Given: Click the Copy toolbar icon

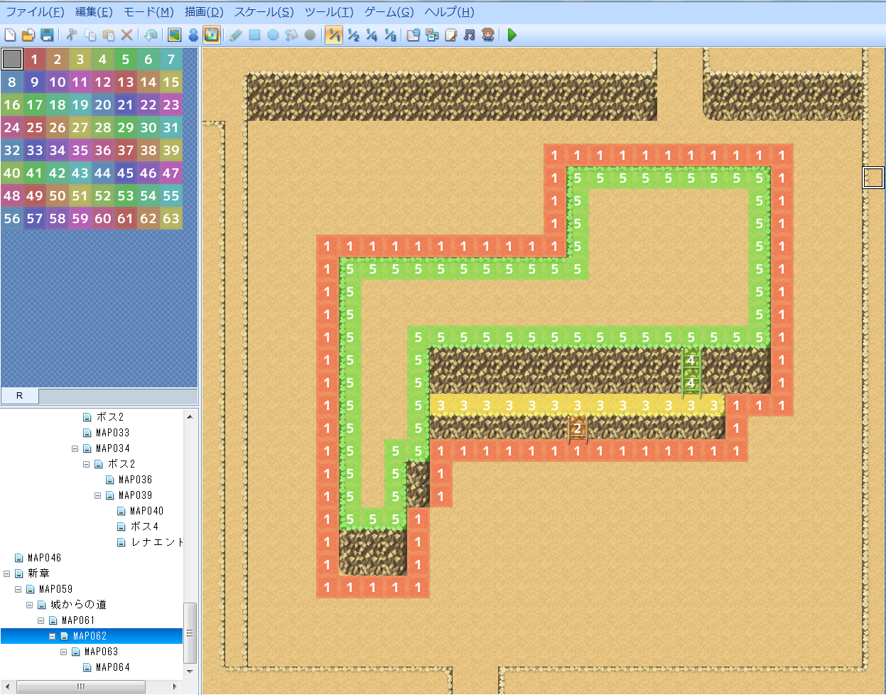Looking at the screenshot, I should [90, 35].
